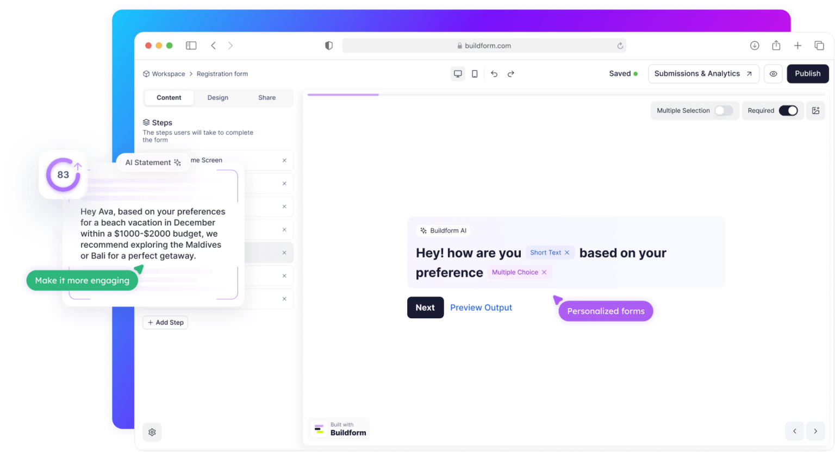Switch to mobile preview view

pyautogui.click(x=475, y=73)
